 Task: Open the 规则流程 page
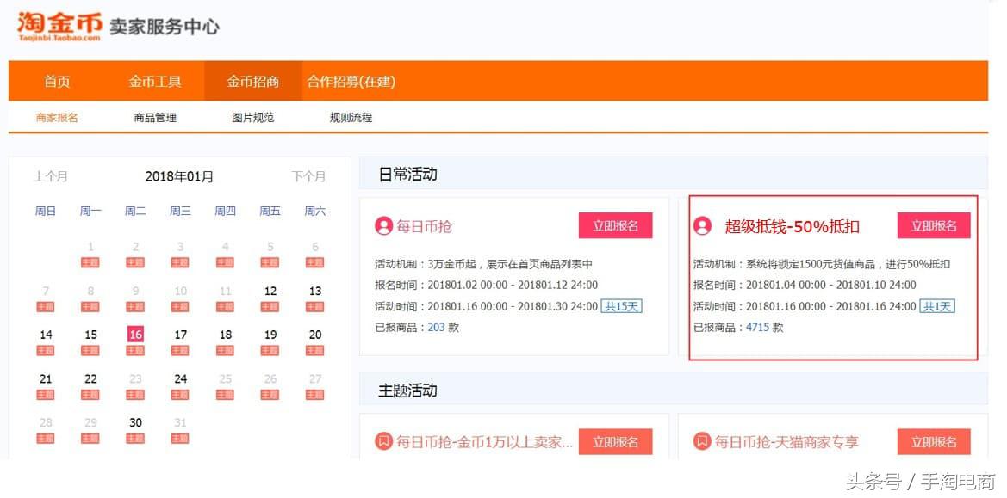351,117
